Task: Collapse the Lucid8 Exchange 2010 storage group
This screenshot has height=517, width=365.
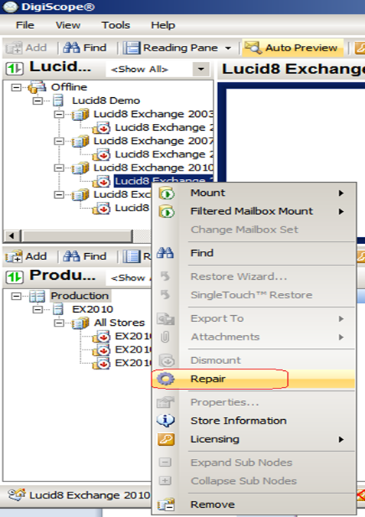Action: coord(59,167)
